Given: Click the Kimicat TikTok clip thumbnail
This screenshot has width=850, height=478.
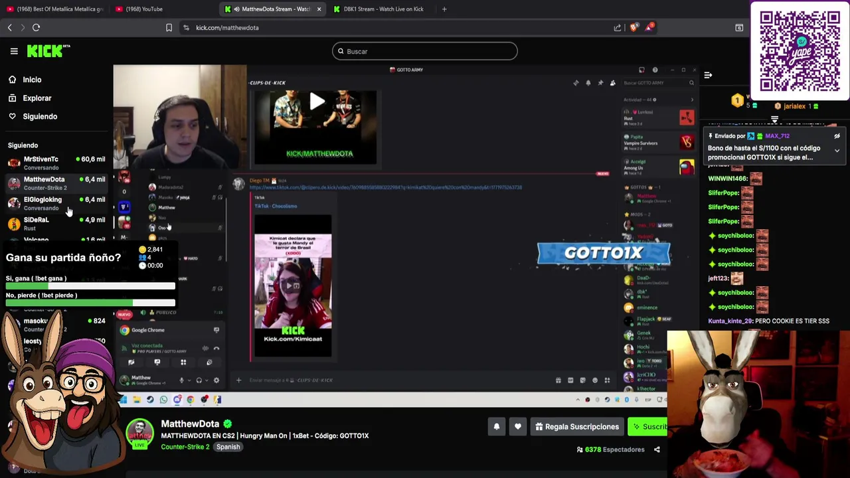Looking at the screenshot, I should (x=293, y=285).
